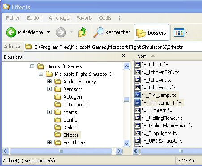Select the file name fx_TiltStart.fx
This screenshot has height=166, width=202.
coord(157,110)
